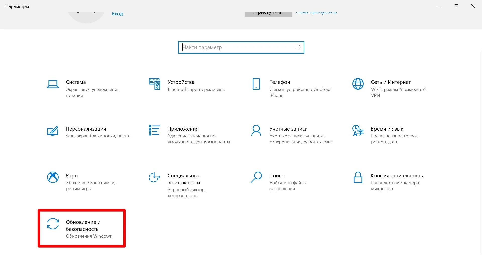
Task: Click the Конфиденциальность category title
Action: coord(397,176)
